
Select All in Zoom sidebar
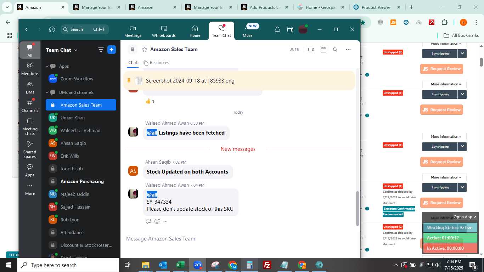pyautogui.click(x=30, y=50)
